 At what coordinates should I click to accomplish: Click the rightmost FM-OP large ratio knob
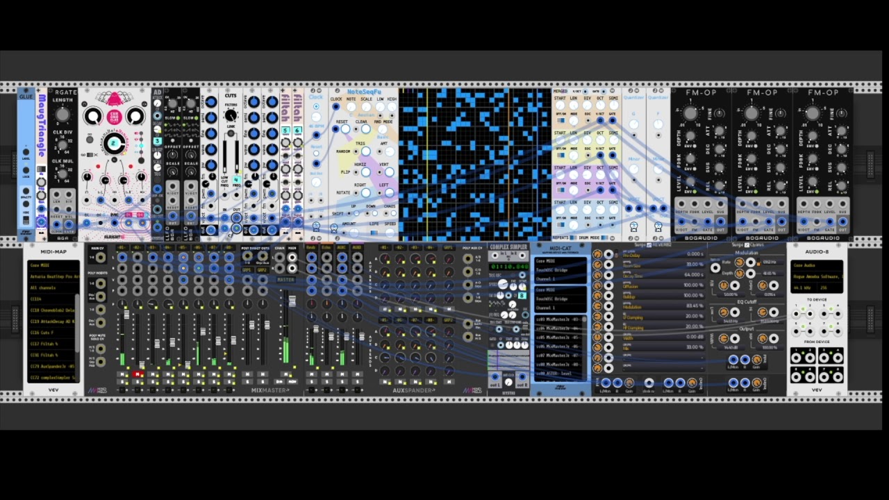(813, 113)
